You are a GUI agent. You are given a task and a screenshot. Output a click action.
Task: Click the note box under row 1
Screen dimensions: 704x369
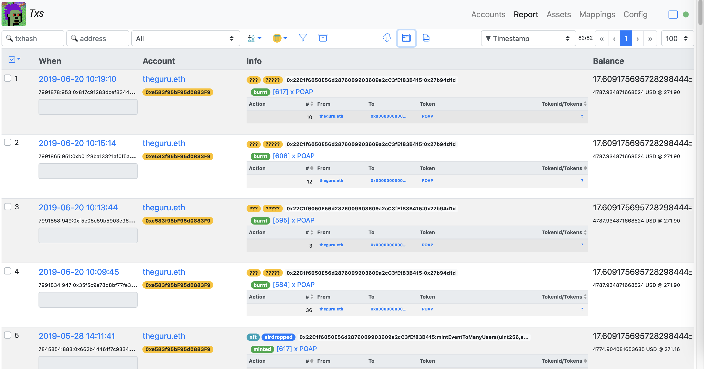(88, 107)
